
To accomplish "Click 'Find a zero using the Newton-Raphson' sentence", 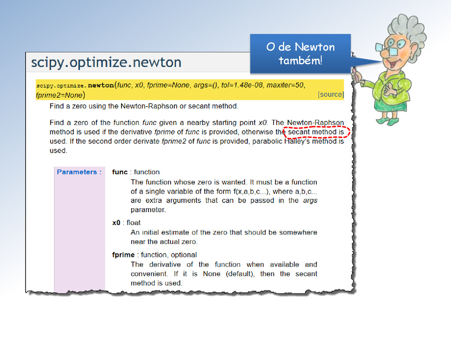I will (144, 106).
